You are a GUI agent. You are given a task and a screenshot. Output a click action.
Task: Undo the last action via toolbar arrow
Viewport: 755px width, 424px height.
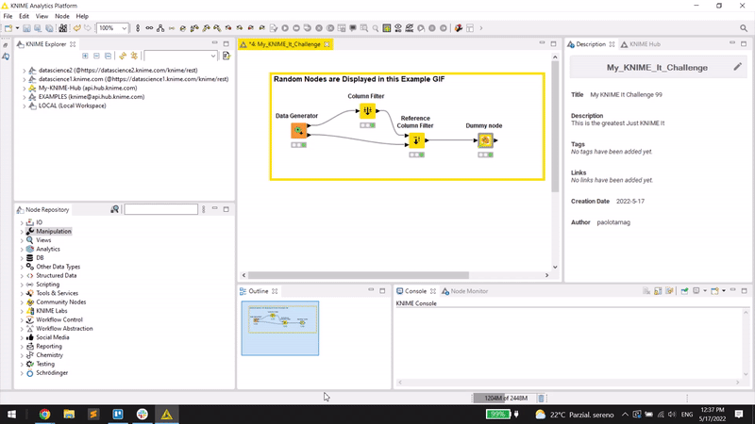coord(77,28)
